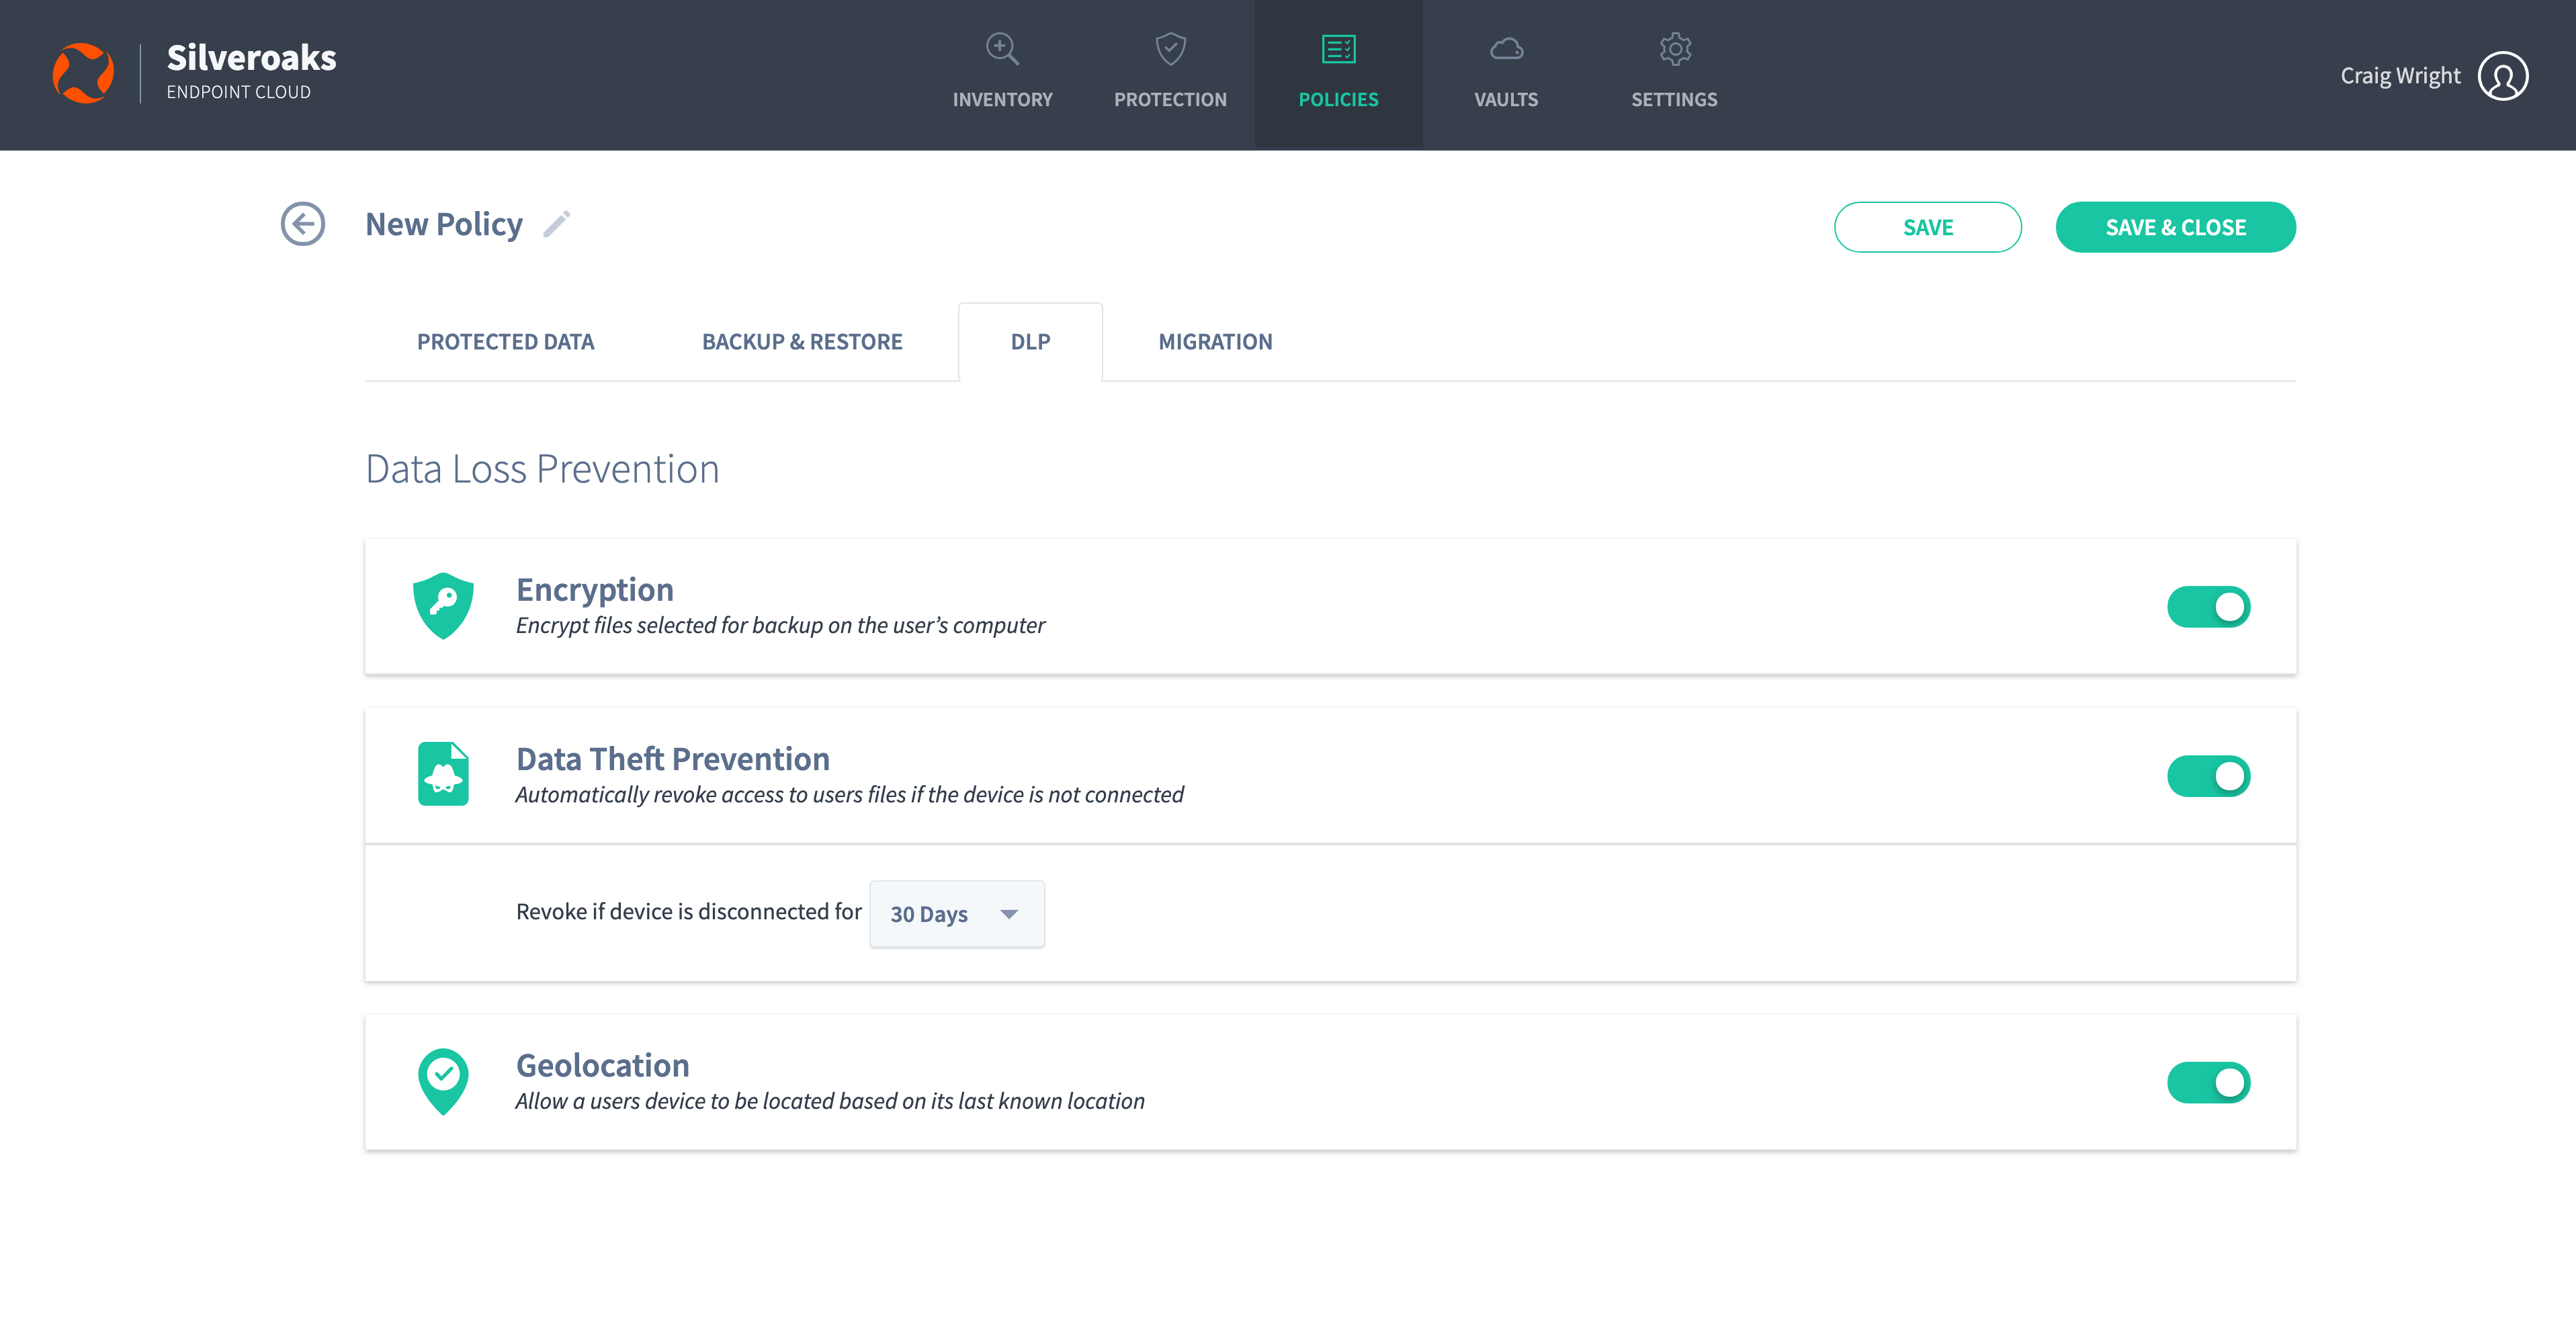Open the Protection shield icon
Viewport: 2576px width, 1340px height.
[1170, 49]
